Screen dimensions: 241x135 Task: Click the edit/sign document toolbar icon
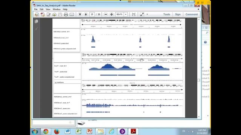[49, 14]
